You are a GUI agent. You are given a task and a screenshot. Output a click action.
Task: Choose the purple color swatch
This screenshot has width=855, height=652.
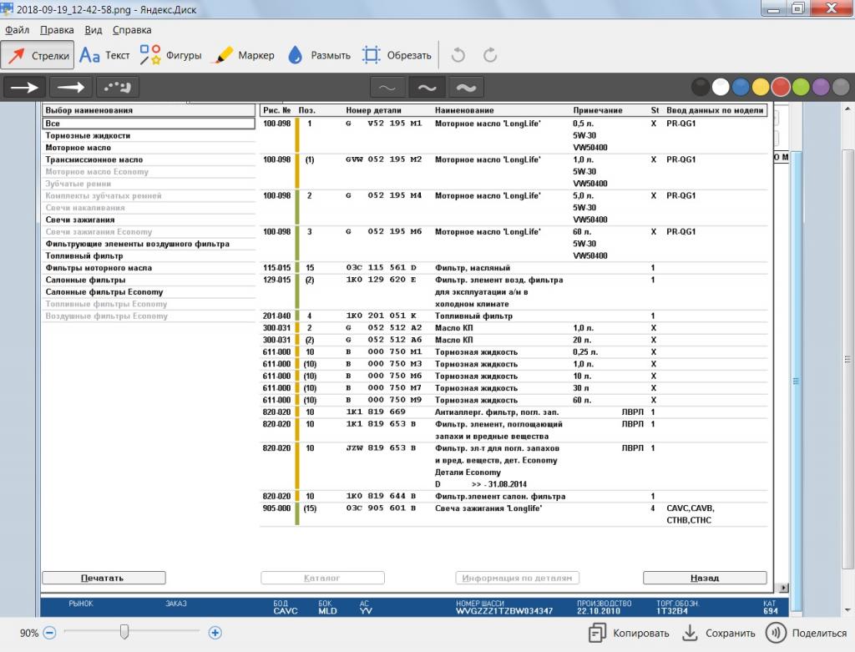821,87
